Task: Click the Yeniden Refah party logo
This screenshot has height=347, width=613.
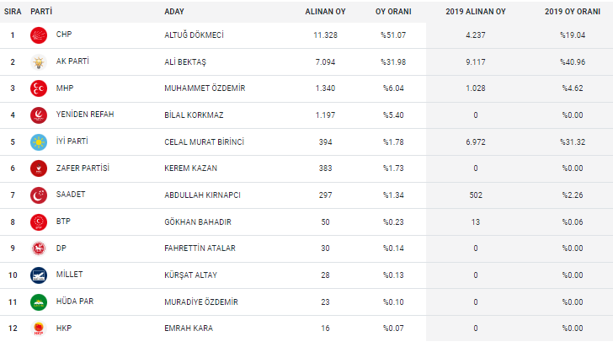Action: (x=40, y=115)
